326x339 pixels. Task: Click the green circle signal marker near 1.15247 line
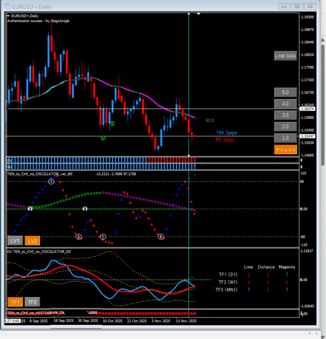pos(103,137)
